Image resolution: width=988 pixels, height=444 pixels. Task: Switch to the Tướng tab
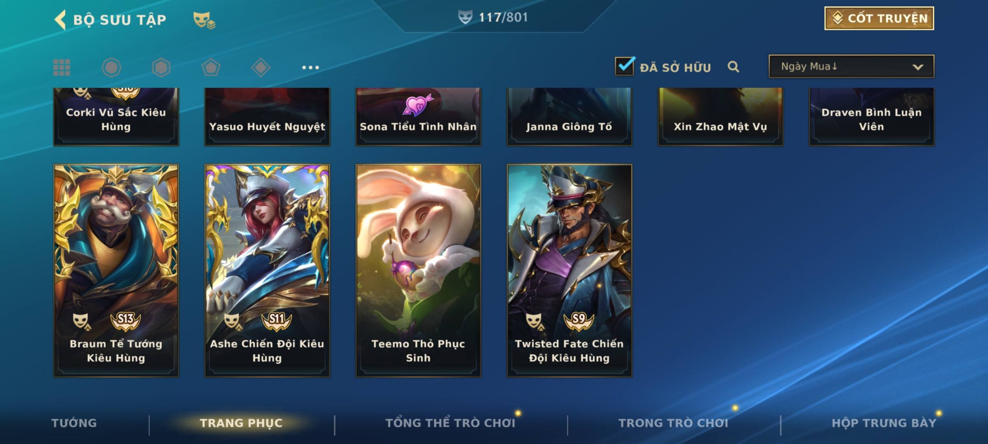coord(74,423)
